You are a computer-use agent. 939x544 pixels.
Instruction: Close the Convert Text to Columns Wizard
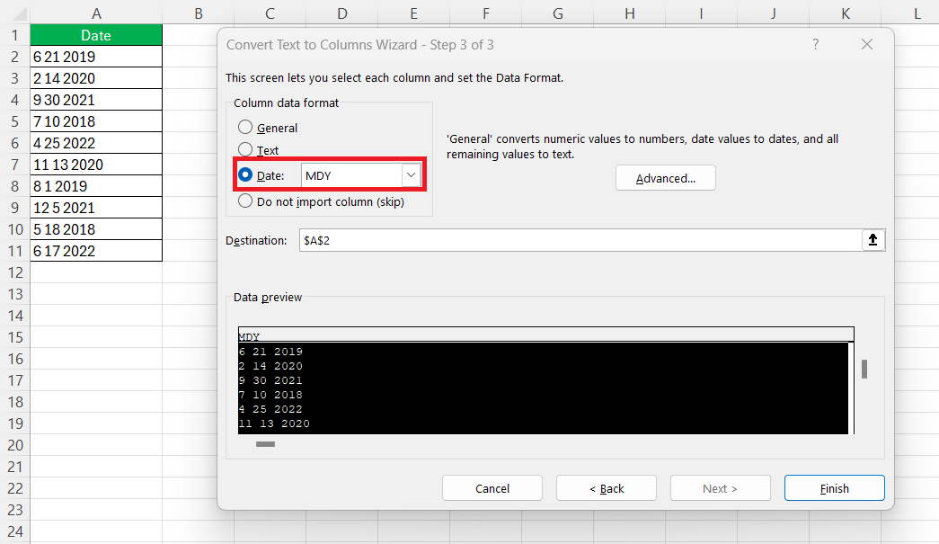tap(866, 44)
